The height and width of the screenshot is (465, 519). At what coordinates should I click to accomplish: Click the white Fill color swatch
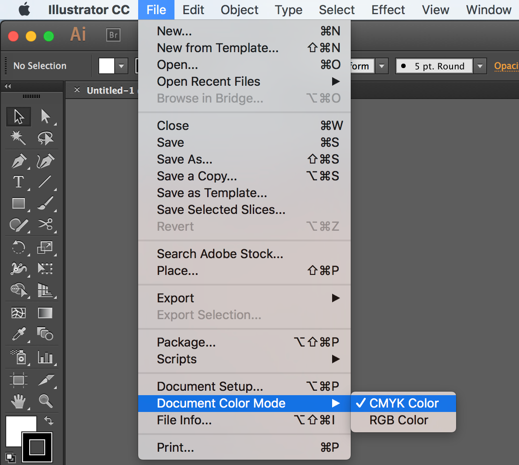[x=18, y=428]
